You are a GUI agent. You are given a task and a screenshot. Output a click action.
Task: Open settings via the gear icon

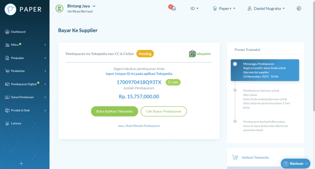pos(299,9)
